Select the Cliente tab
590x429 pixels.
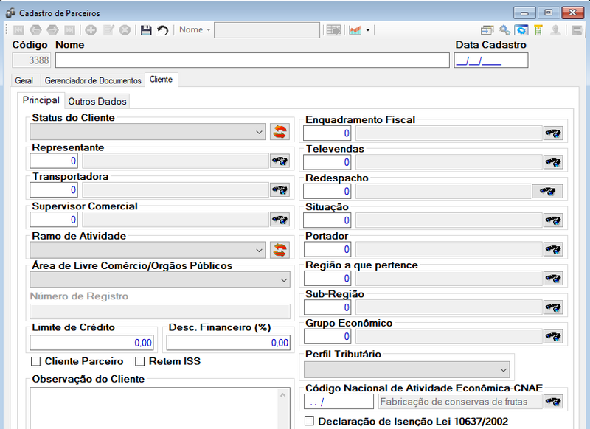[x=161, y=80]
